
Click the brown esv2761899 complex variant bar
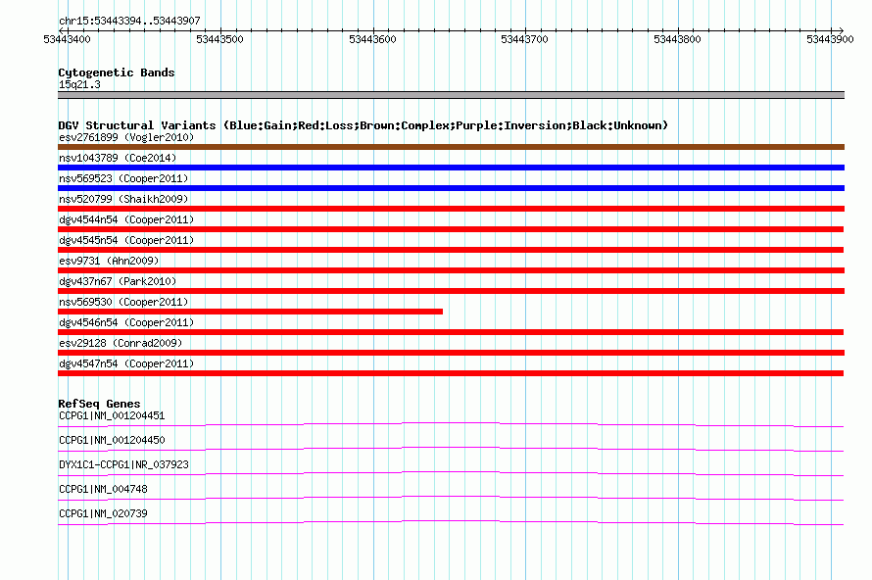451,147
